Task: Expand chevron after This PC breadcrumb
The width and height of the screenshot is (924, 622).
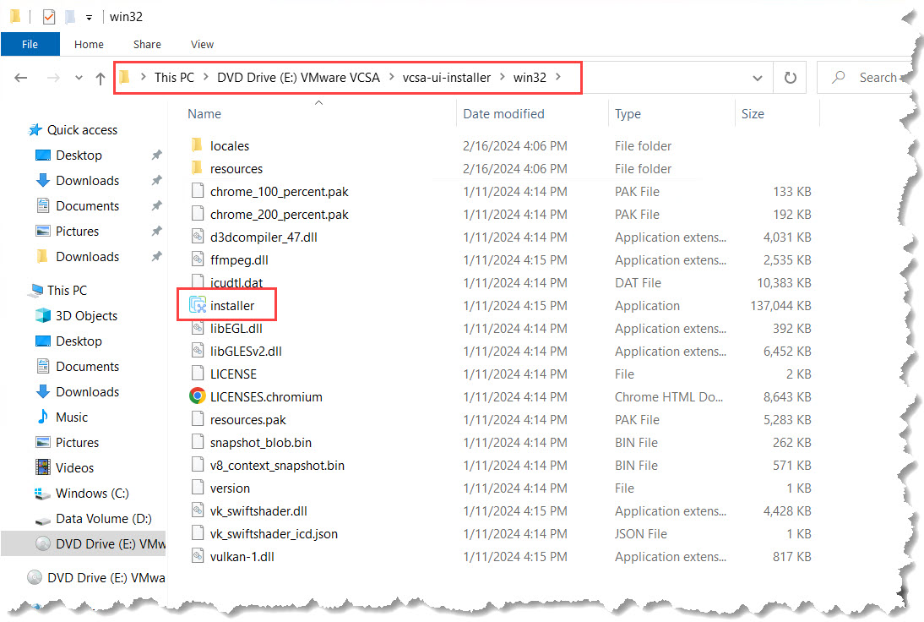Action: click(205, 77)
